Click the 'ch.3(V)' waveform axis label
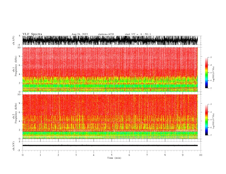Screen dimensions: 226x174 tap(14, 146)
